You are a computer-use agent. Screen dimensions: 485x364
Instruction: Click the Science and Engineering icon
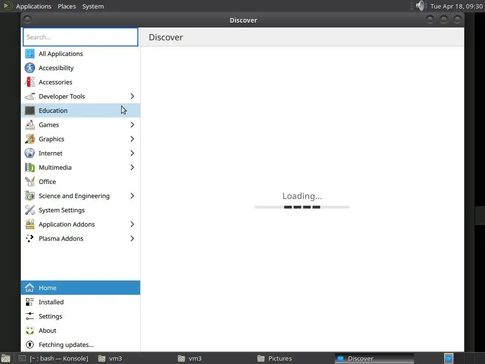[30, 196]
